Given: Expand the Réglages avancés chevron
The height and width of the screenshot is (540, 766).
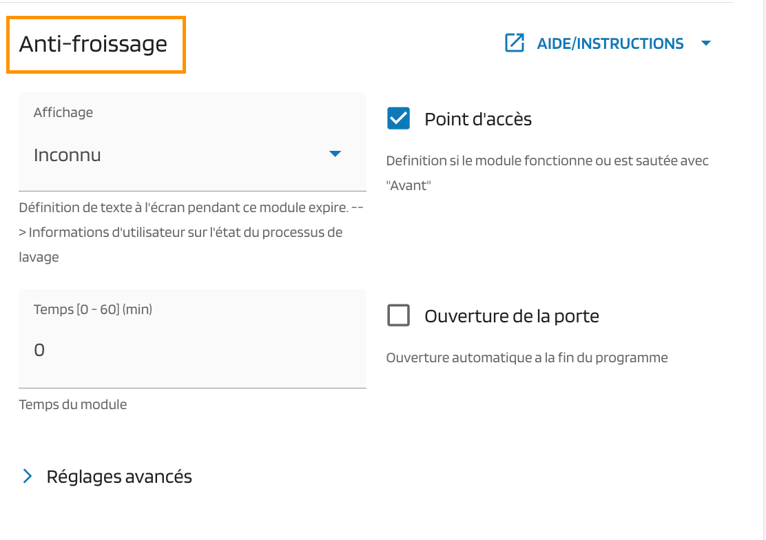Looking at the screenshot, I should pos(28,476).
